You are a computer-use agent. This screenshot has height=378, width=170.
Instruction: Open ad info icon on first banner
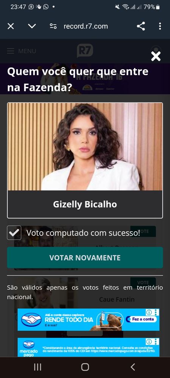(x=149, y=312)
